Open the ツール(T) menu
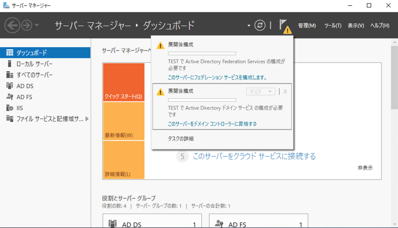Viewport: 398px width, 228px height. point(333,25)
